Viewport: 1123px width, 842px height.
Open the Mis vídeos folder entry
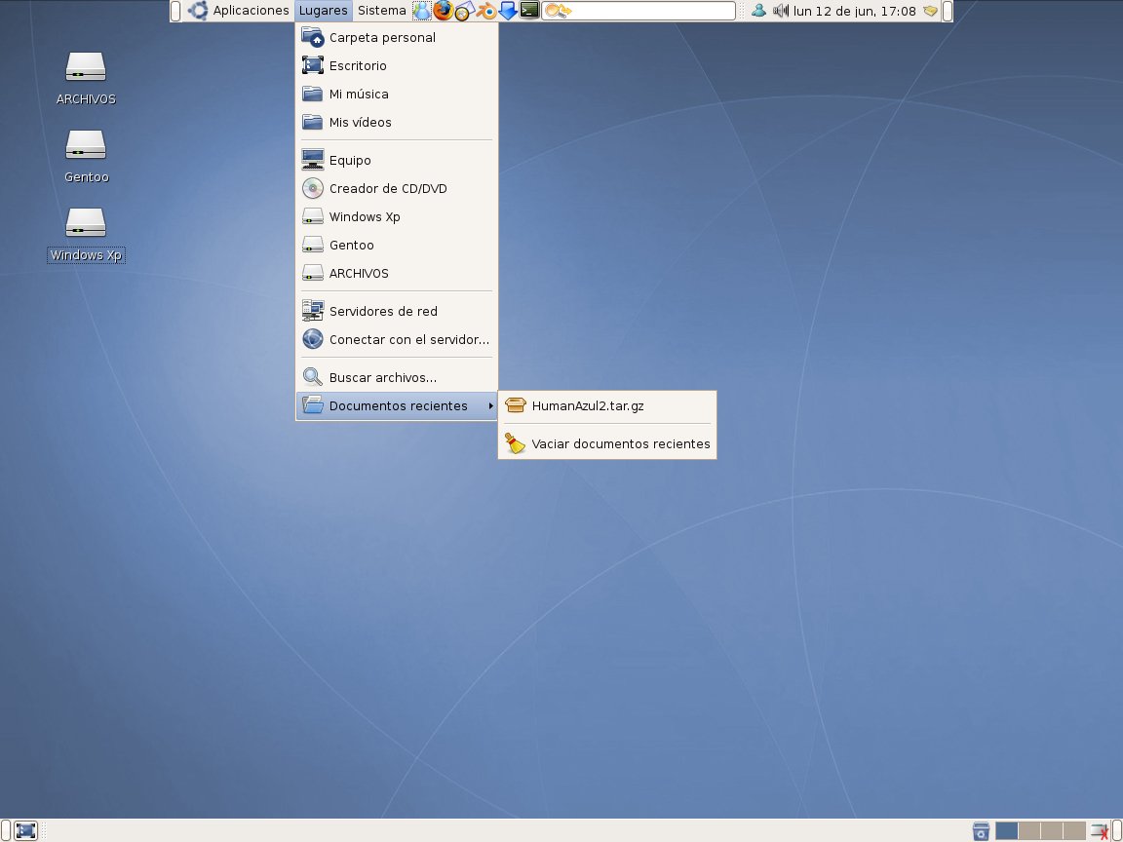click(397, 123)
